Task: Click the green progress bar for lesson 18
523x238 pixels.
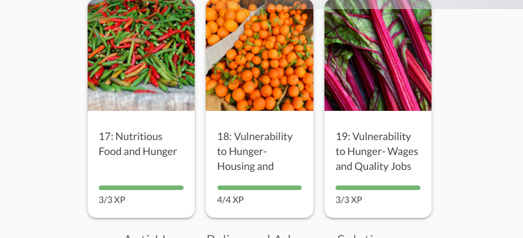Action: [260, 187]
